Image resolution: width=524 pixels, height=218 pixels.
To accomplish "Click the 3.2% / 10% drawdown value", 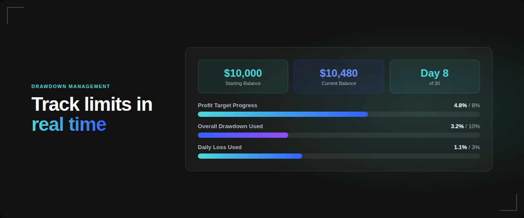I will [x=465, y=126].
